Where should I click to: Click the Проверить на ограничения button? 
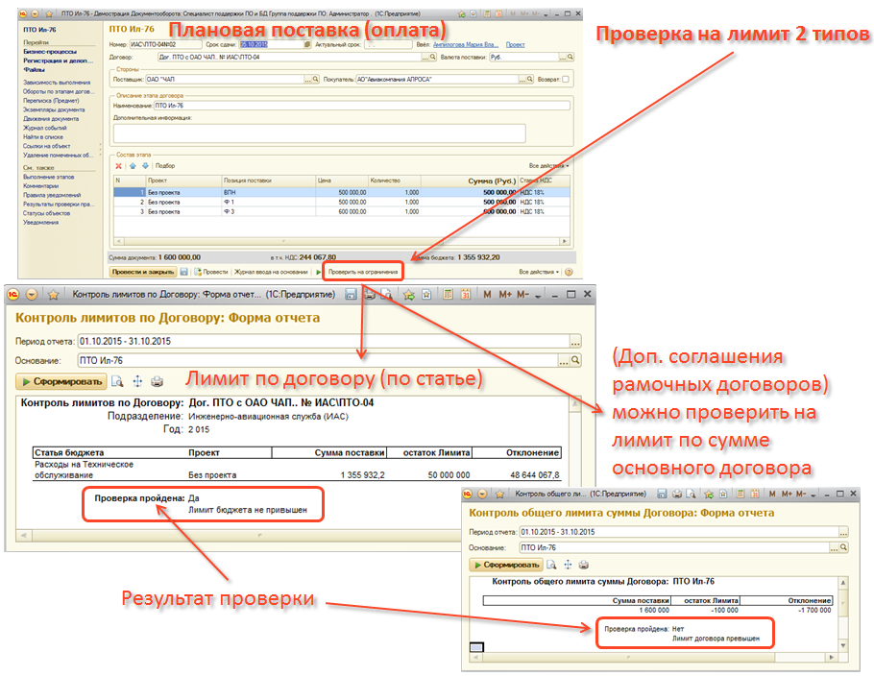pos(364,272)
